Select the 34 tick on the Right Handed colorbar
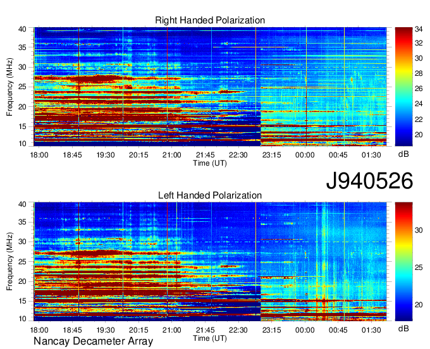This screenshot has height=349, width=430. point(419,29)
